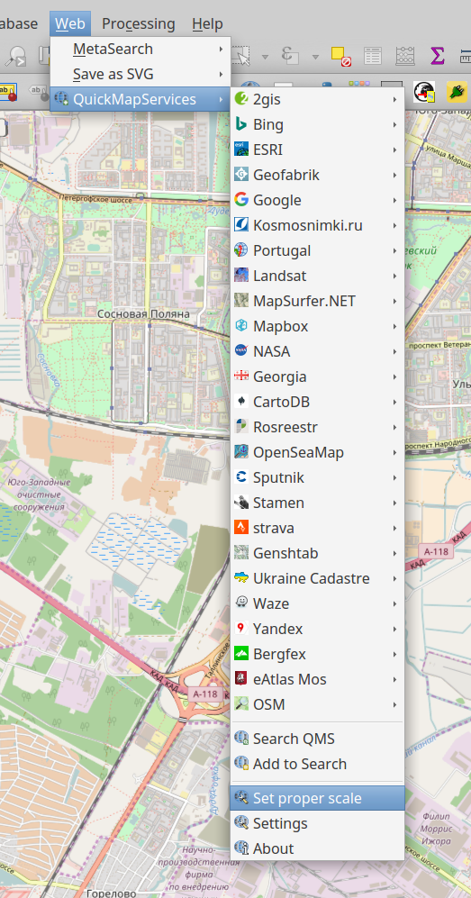Expand the Stamen submenu arrow
This screenshot has width=471, height=898.
pos(394,503)
